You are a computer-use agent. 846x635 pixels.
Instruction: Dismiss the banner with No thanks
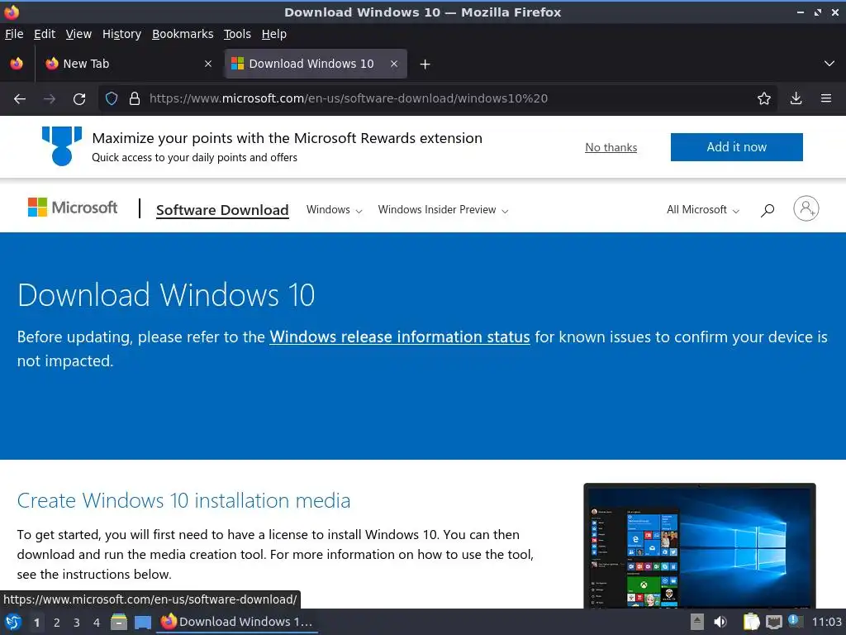[x=611, y=147]
